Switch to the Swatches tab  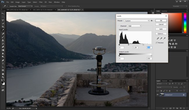point(164,11)
